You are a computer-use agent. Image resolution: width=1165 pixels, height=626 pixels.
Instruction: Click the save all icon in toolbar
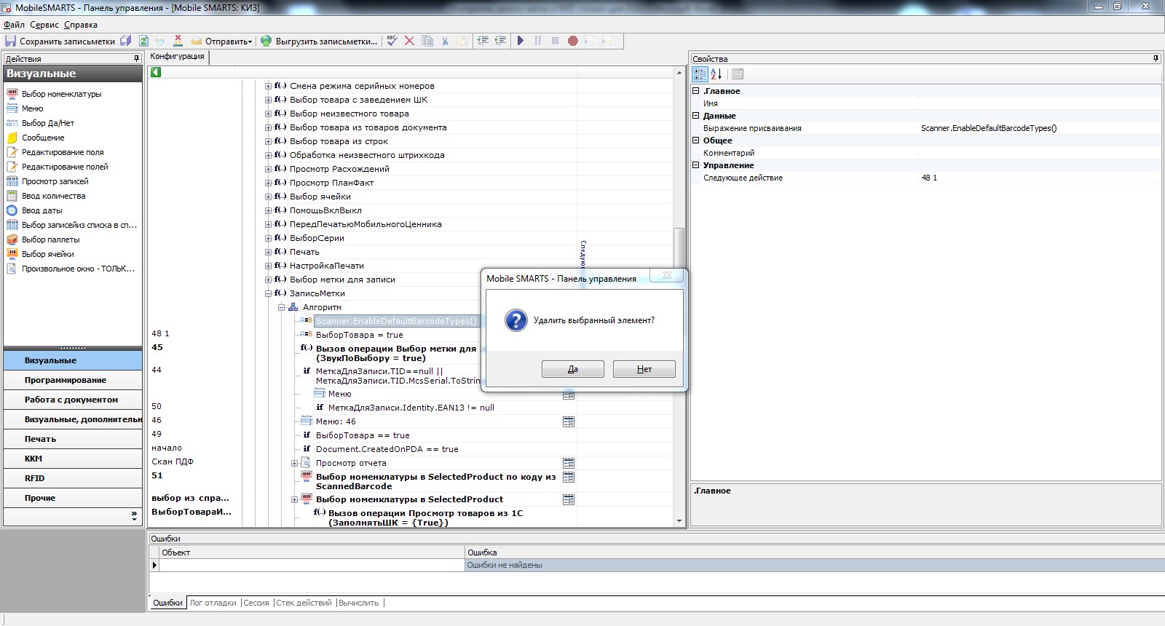pyautogui.click(x=126, y=41)
